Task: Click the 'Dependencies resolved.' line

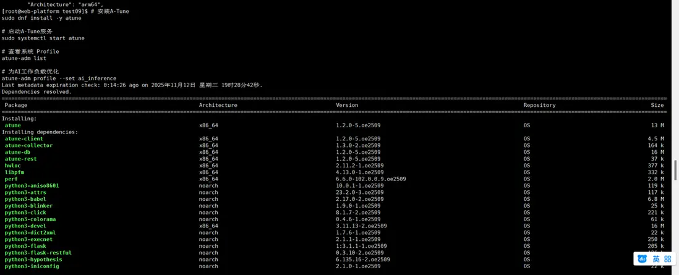Action: coord(37,92)
